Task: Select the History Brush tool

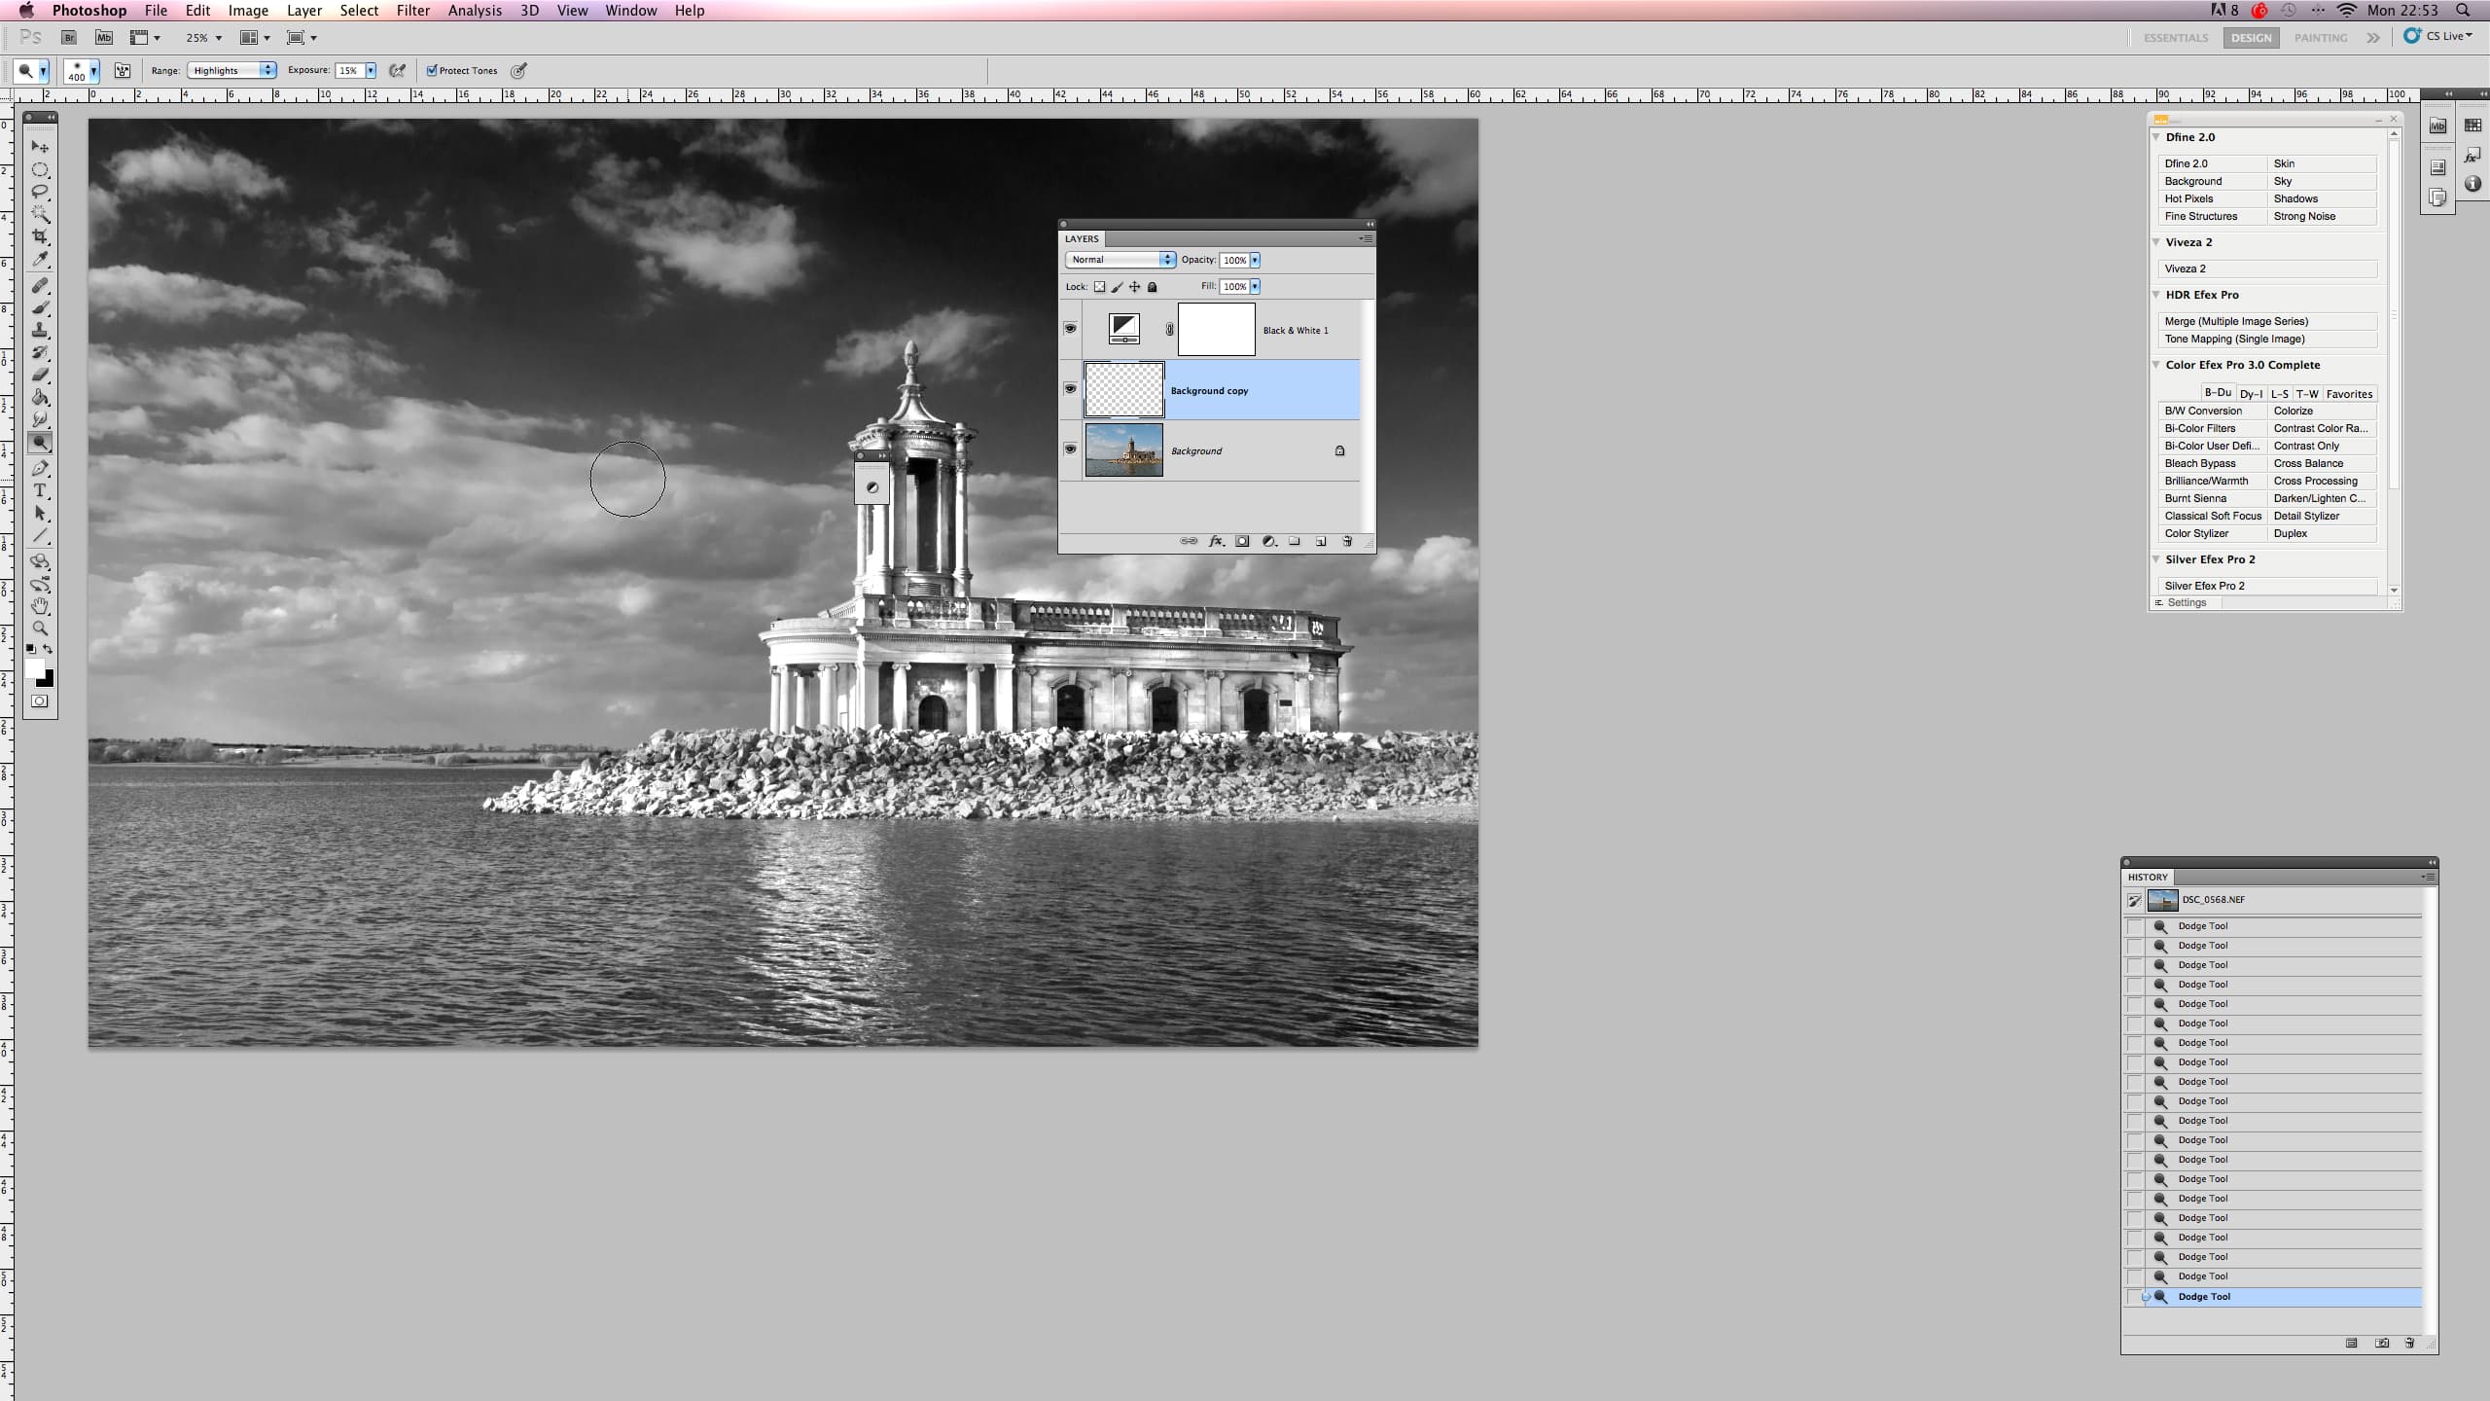Action: pyautogui.click(x=40, y=352)
